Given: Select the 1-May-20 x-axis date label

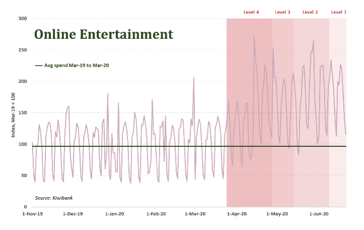Looking at the screenshot, I should coord(277,214).
